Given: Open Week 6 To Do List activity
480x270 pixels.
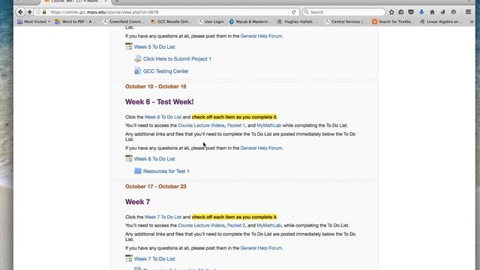Looking at the screenshot, I should (x=154, y=159).
